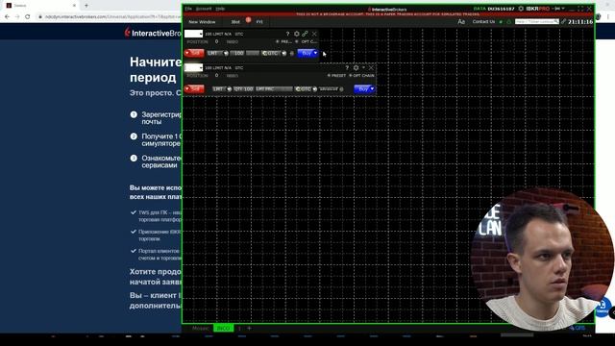Click the green DATA status indicator
Viewport: 615px width, 346px height.
(x=480, y=9)
